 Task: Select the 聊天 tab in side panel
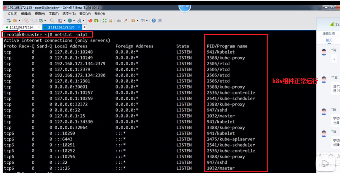(329, 40)
